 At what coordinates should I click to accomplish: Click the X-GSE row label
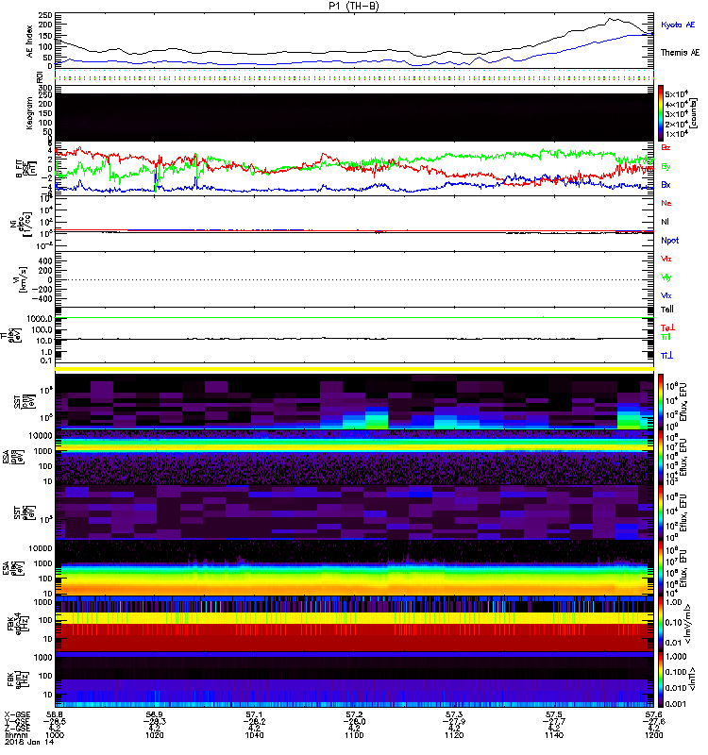19,715
